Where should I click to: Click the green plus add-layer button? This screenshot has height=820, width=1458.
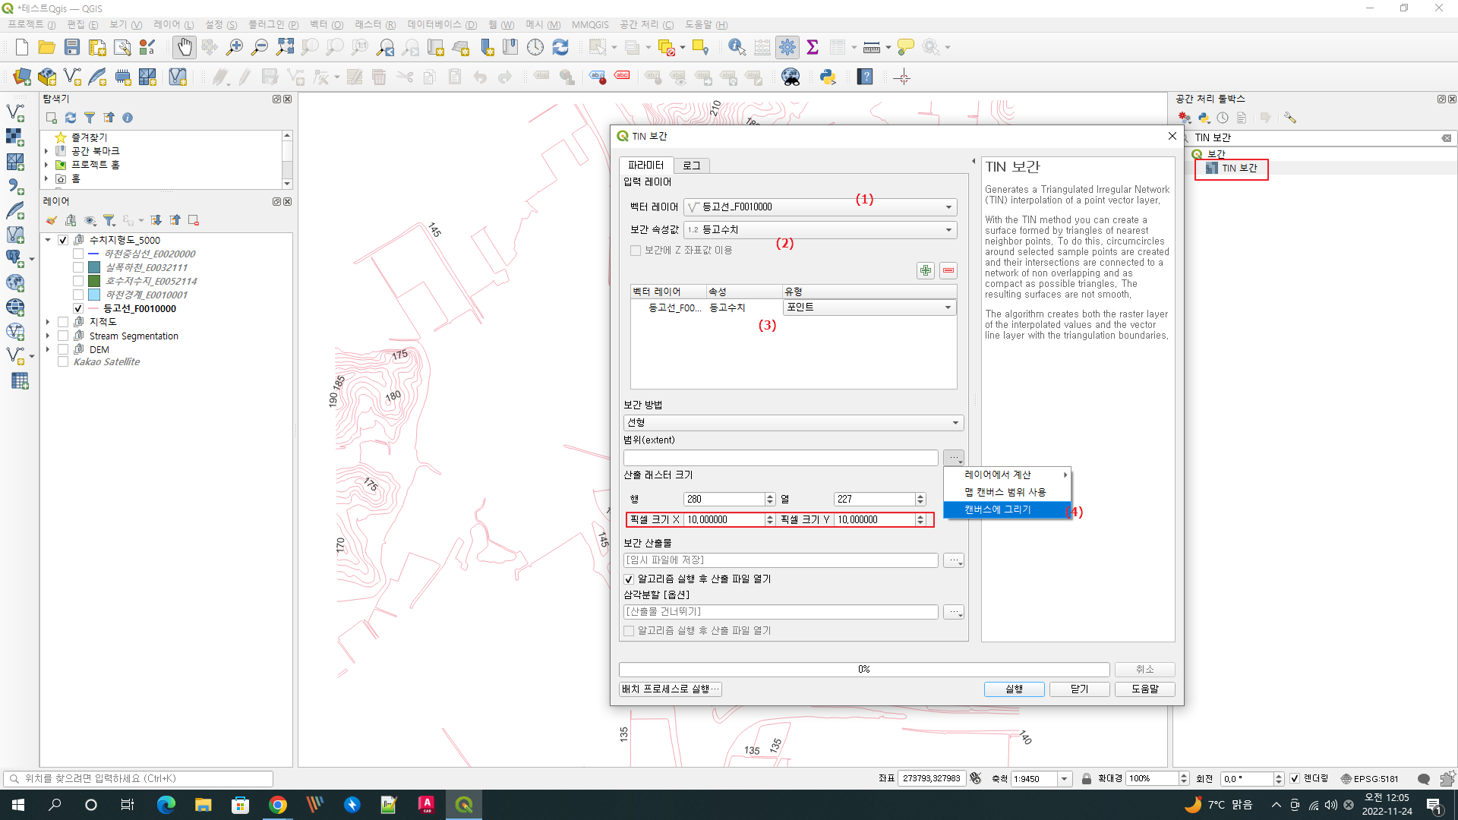925,271
